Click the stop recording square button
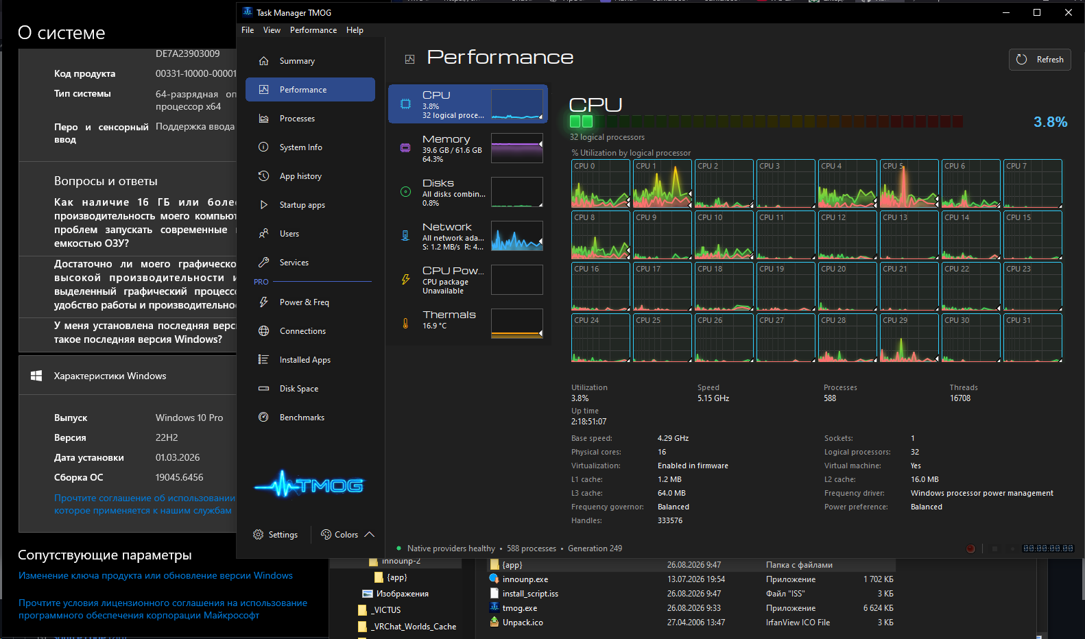Viewport: 1085px width, 639px height. coord(994,548)
